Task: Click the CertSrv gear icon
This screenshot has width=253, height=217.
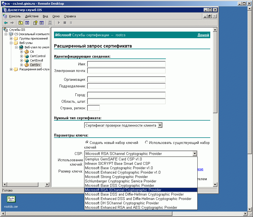Action: 27,65
